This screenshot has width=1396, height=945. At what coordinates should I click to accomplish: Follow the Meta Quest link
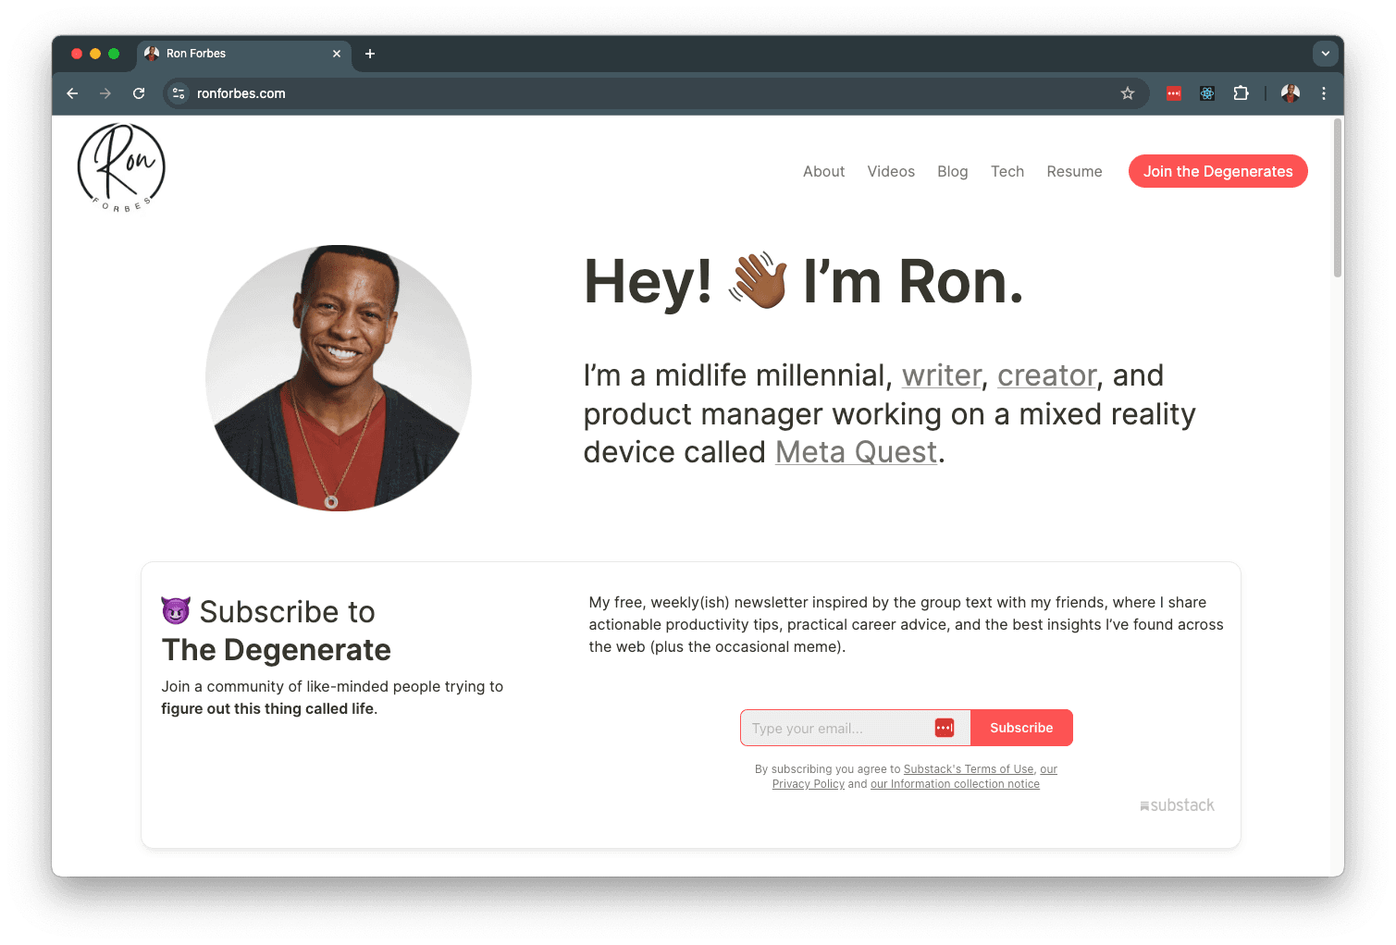click(856, 452)
